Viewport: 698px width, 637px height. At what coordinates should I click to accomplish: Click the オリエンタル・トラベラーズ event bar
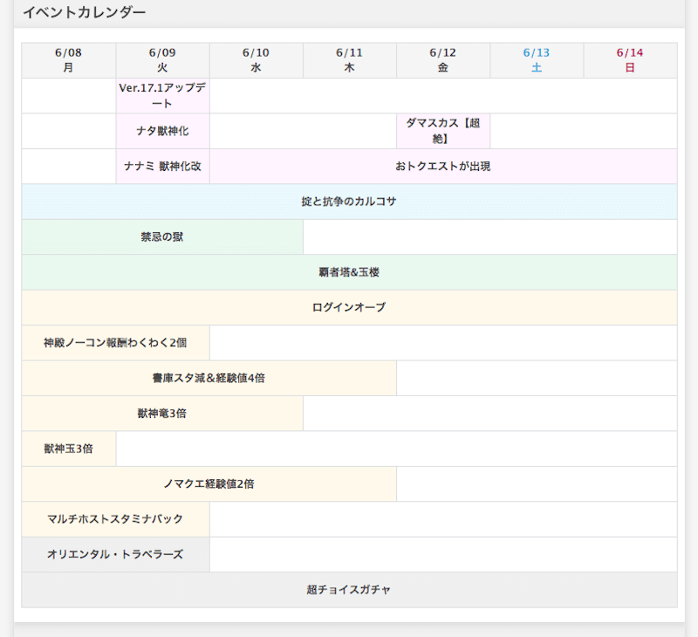(x=115, y=554)
